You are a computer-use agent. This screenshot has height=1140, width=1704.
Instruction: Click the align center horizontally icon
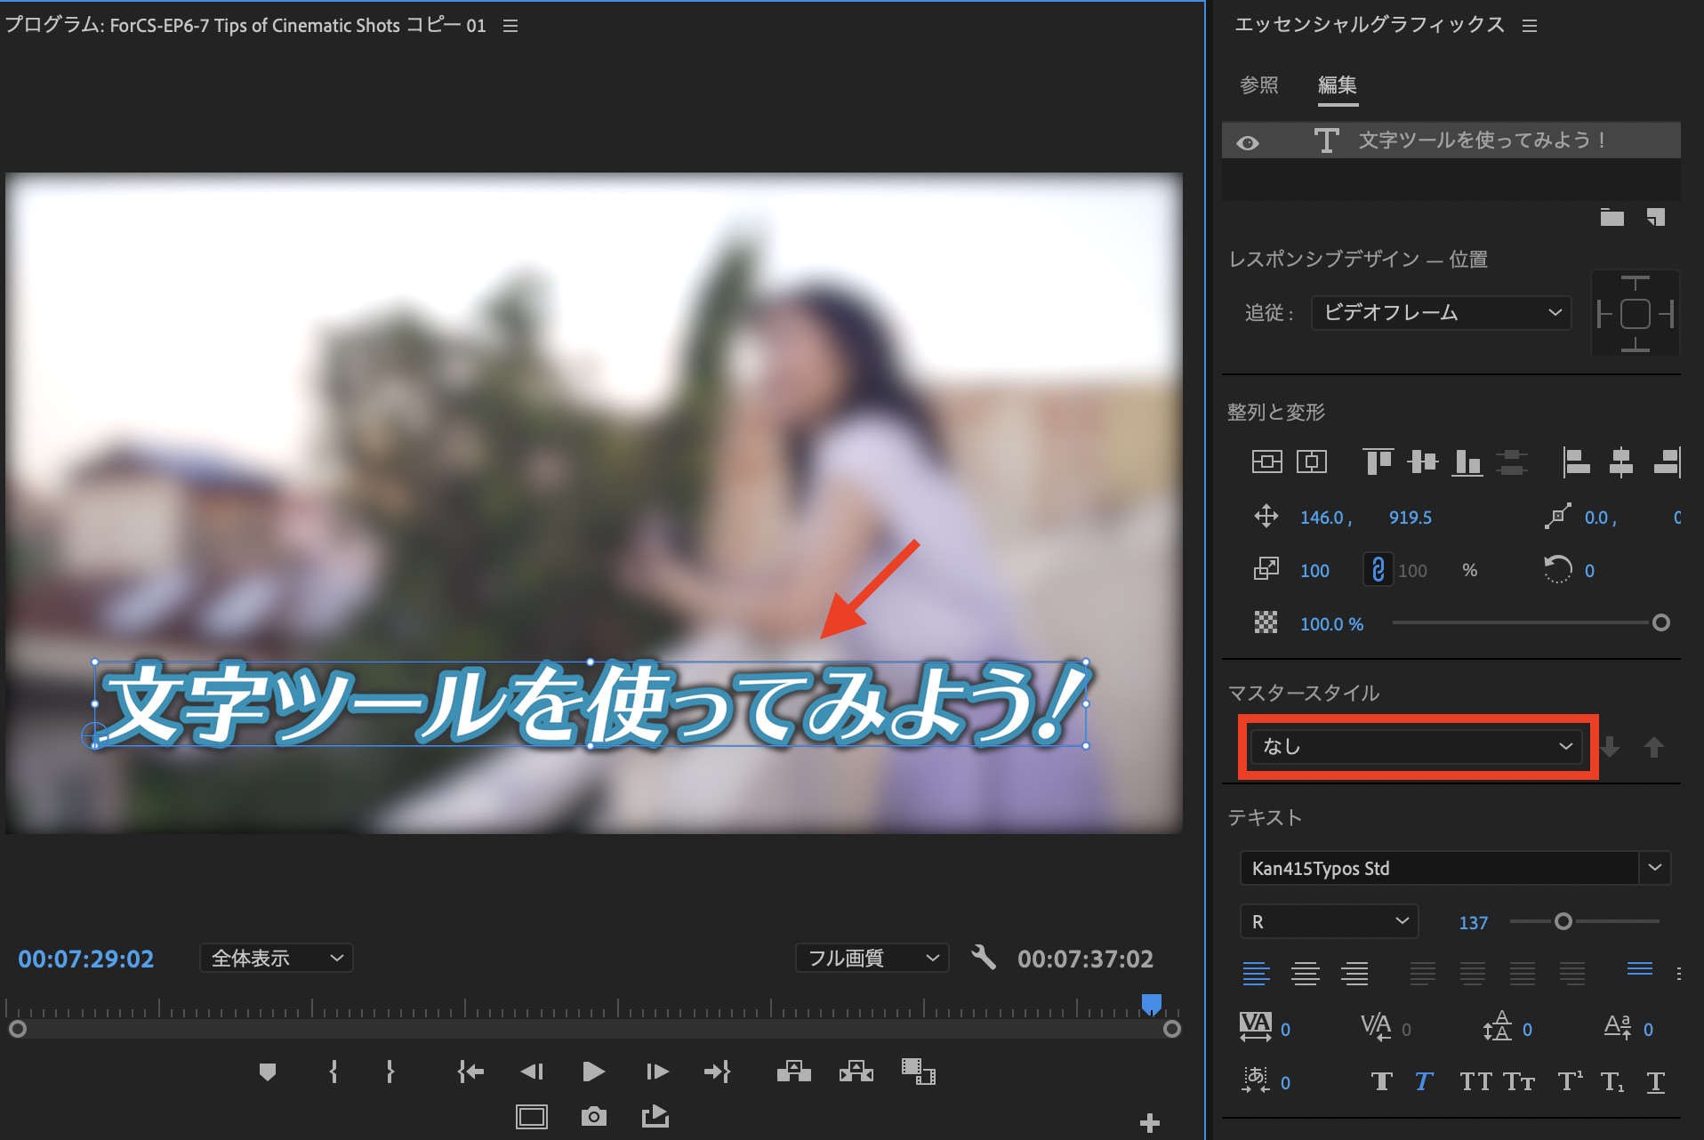1620,462
